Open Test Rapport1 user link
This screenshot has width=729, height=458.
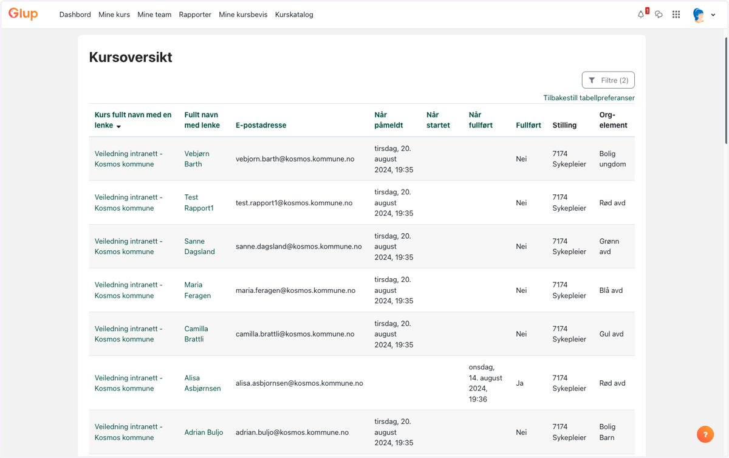pyautogui.click(x=199, y=202)
